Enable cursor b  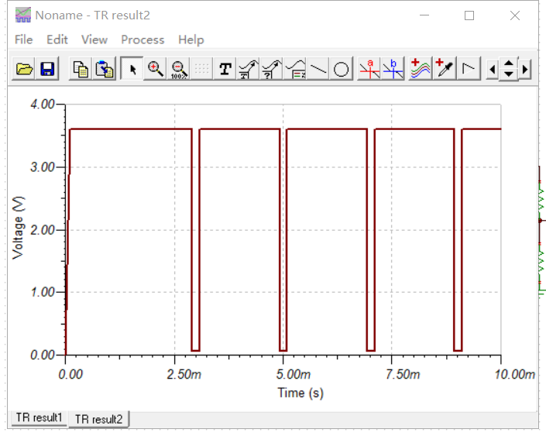[x=393, y=69]
